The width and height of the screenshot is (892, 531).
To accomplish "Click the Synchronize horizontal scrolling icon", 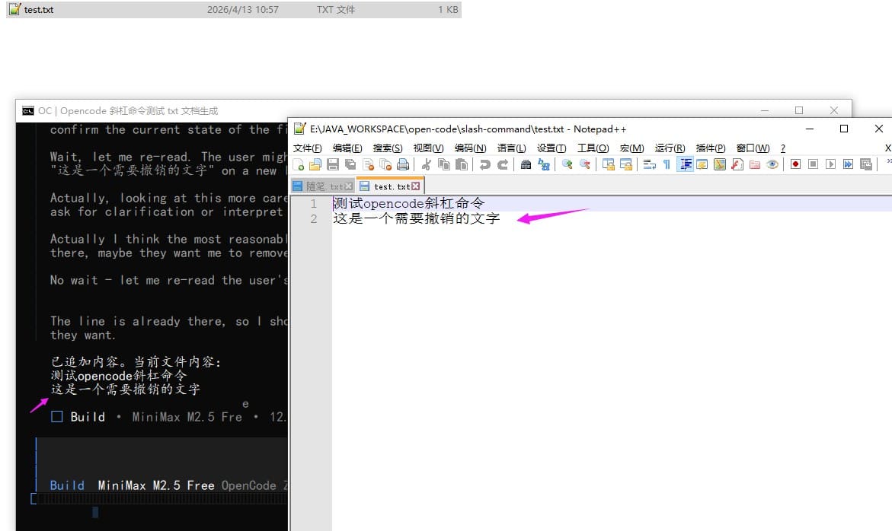I will pyautogui.click(x=625, y=164).
